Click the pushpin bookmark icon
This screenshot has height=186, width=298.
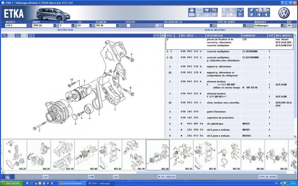coord(251,10)
